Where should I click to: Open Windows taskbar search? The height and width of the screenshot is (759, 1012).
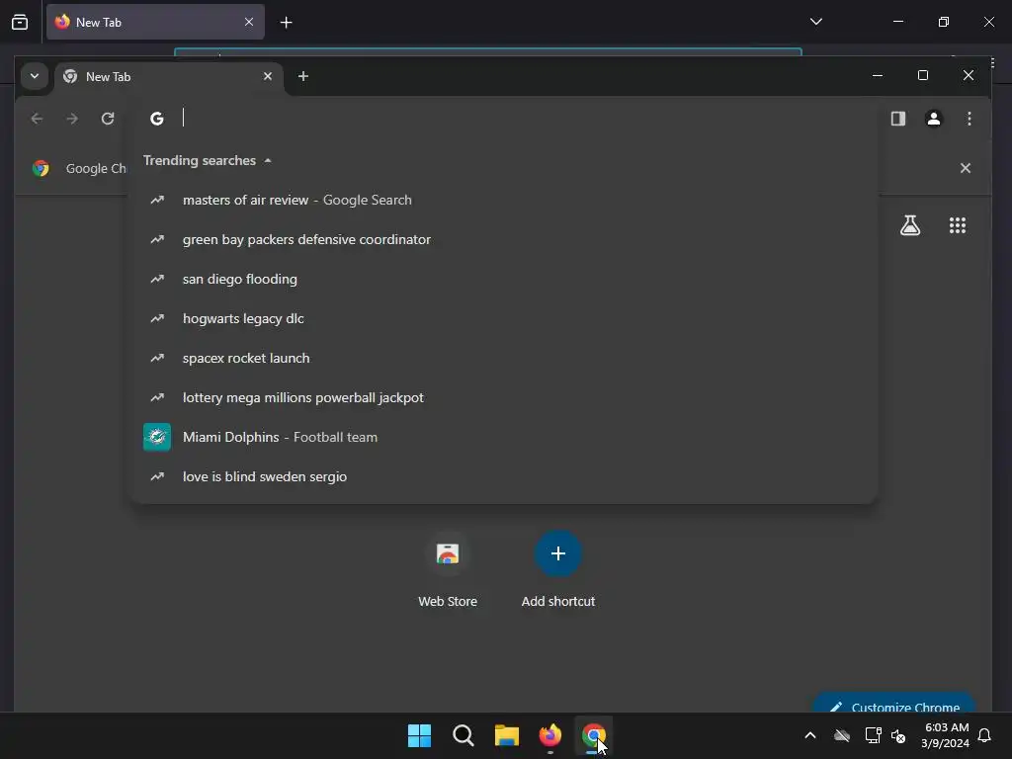(463, 735)
